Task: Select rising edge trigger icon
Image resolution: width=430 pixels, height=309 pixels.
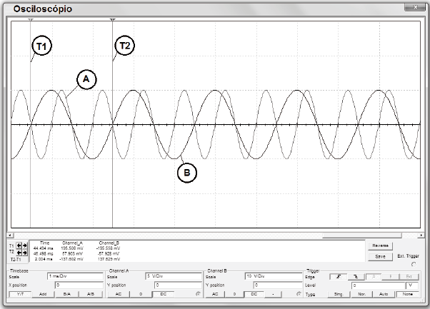Action: pos(336,275)
